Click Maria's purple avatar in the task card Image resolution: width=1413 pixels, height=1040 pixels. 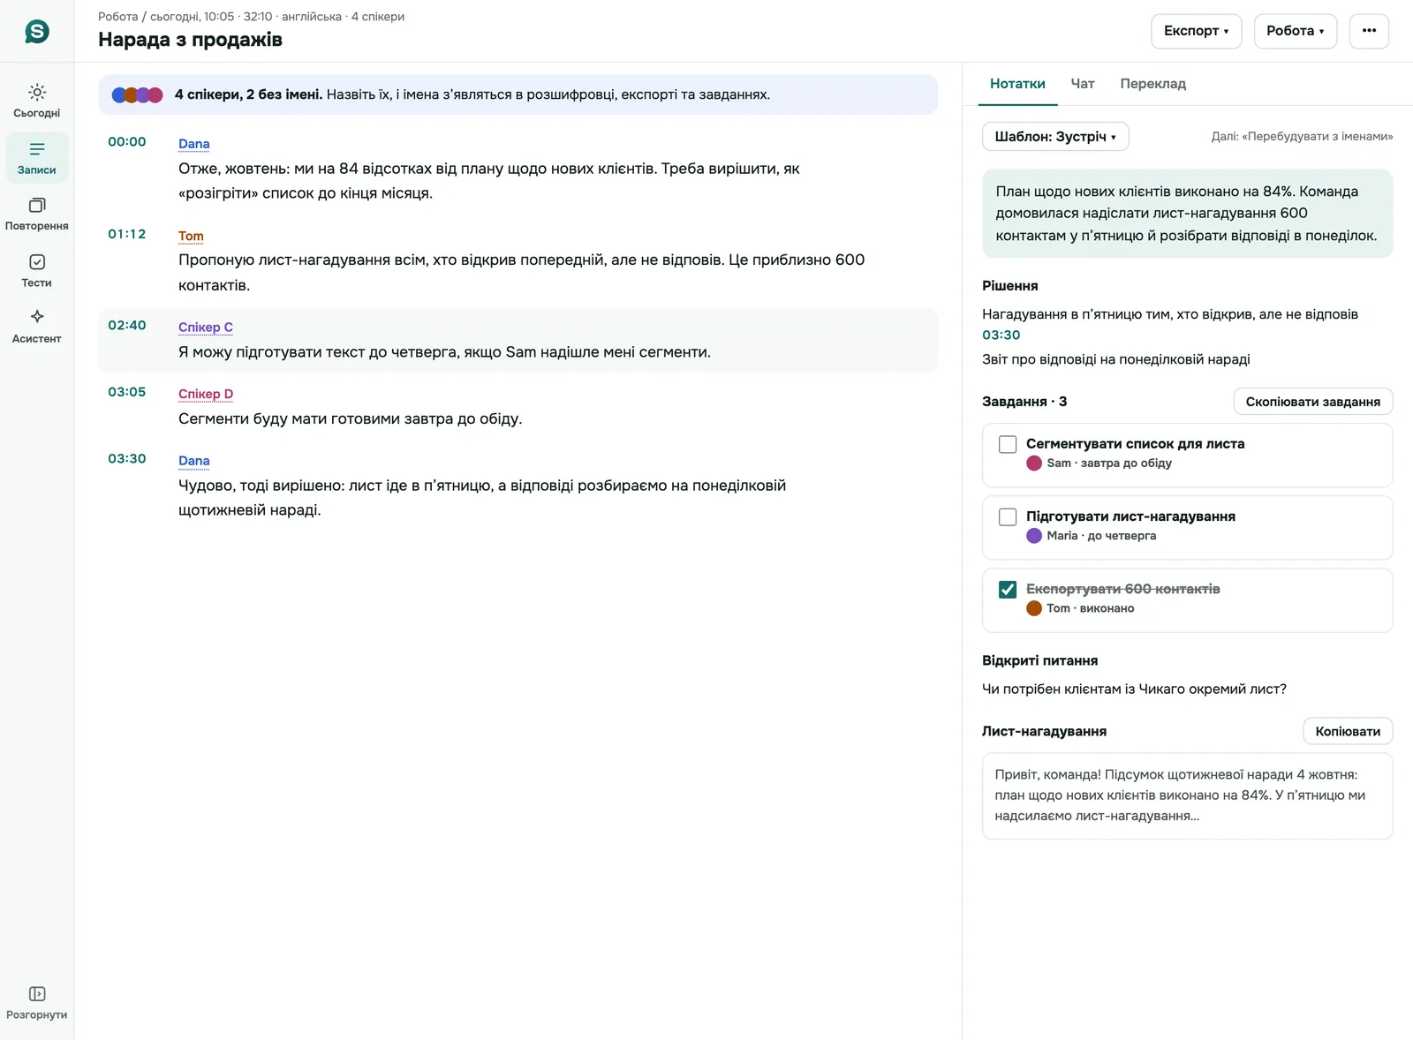[1034, 536]
